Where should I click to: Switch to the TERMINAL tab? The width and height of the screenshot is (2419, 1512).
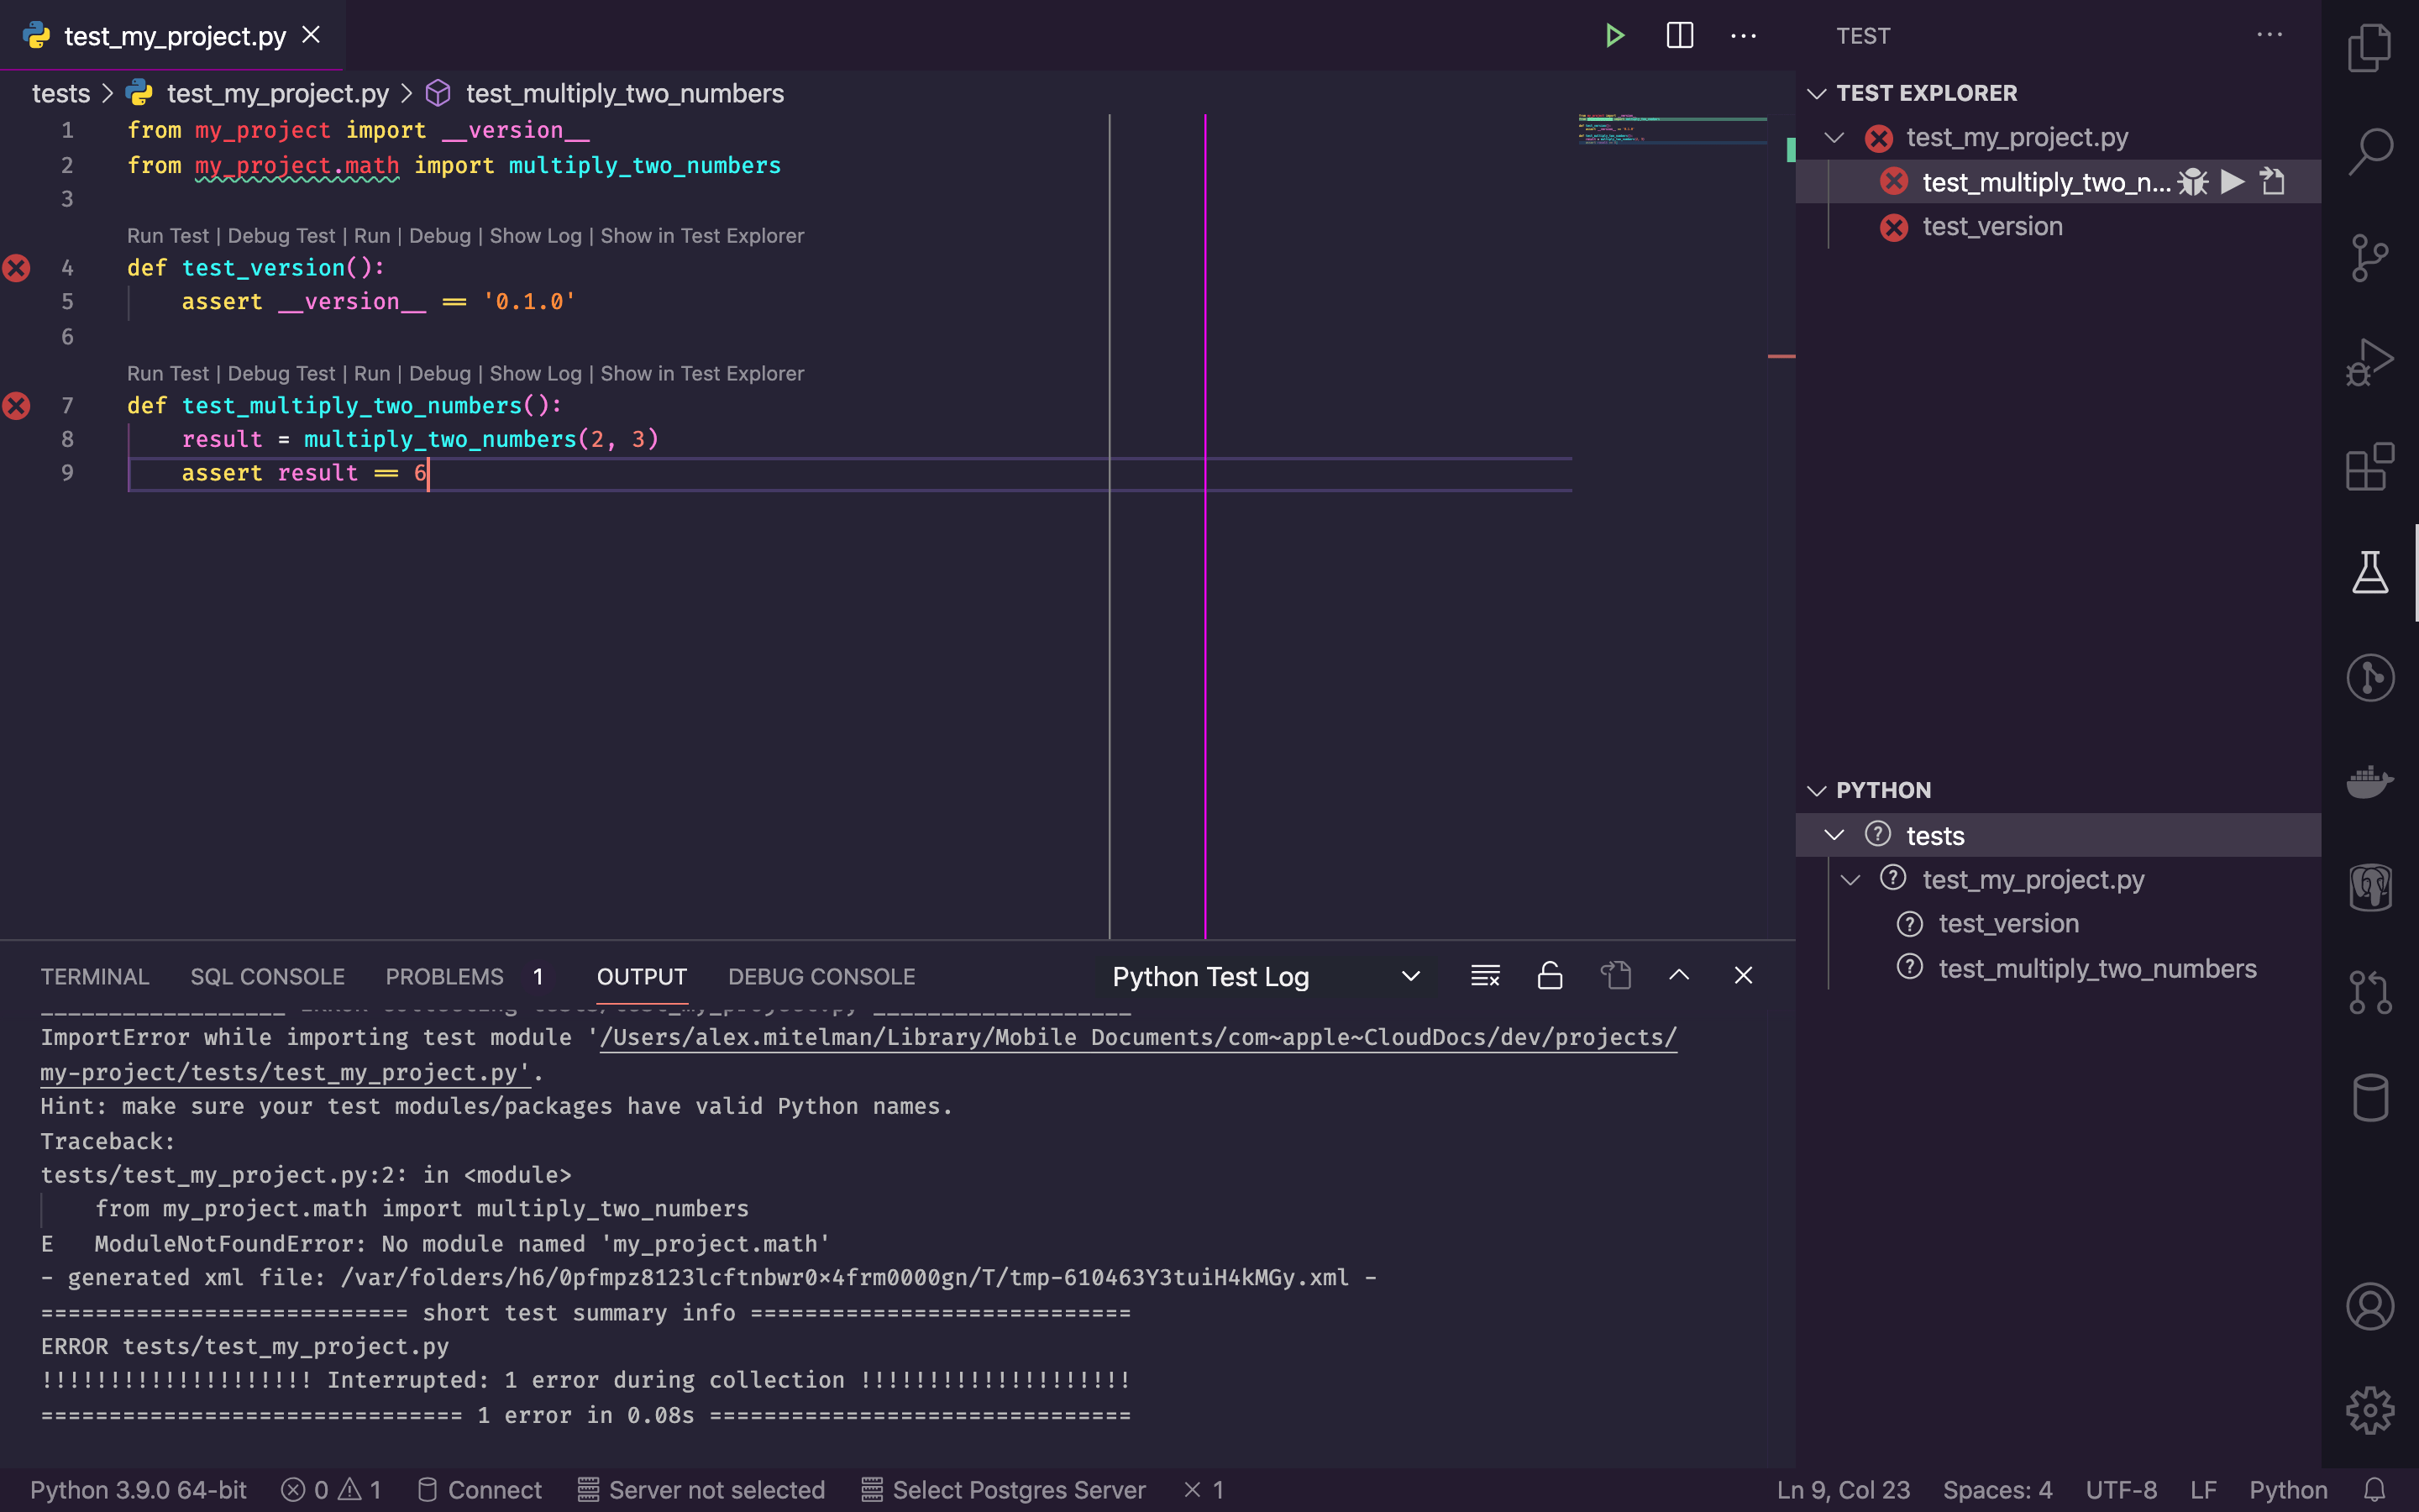[95, 977]
